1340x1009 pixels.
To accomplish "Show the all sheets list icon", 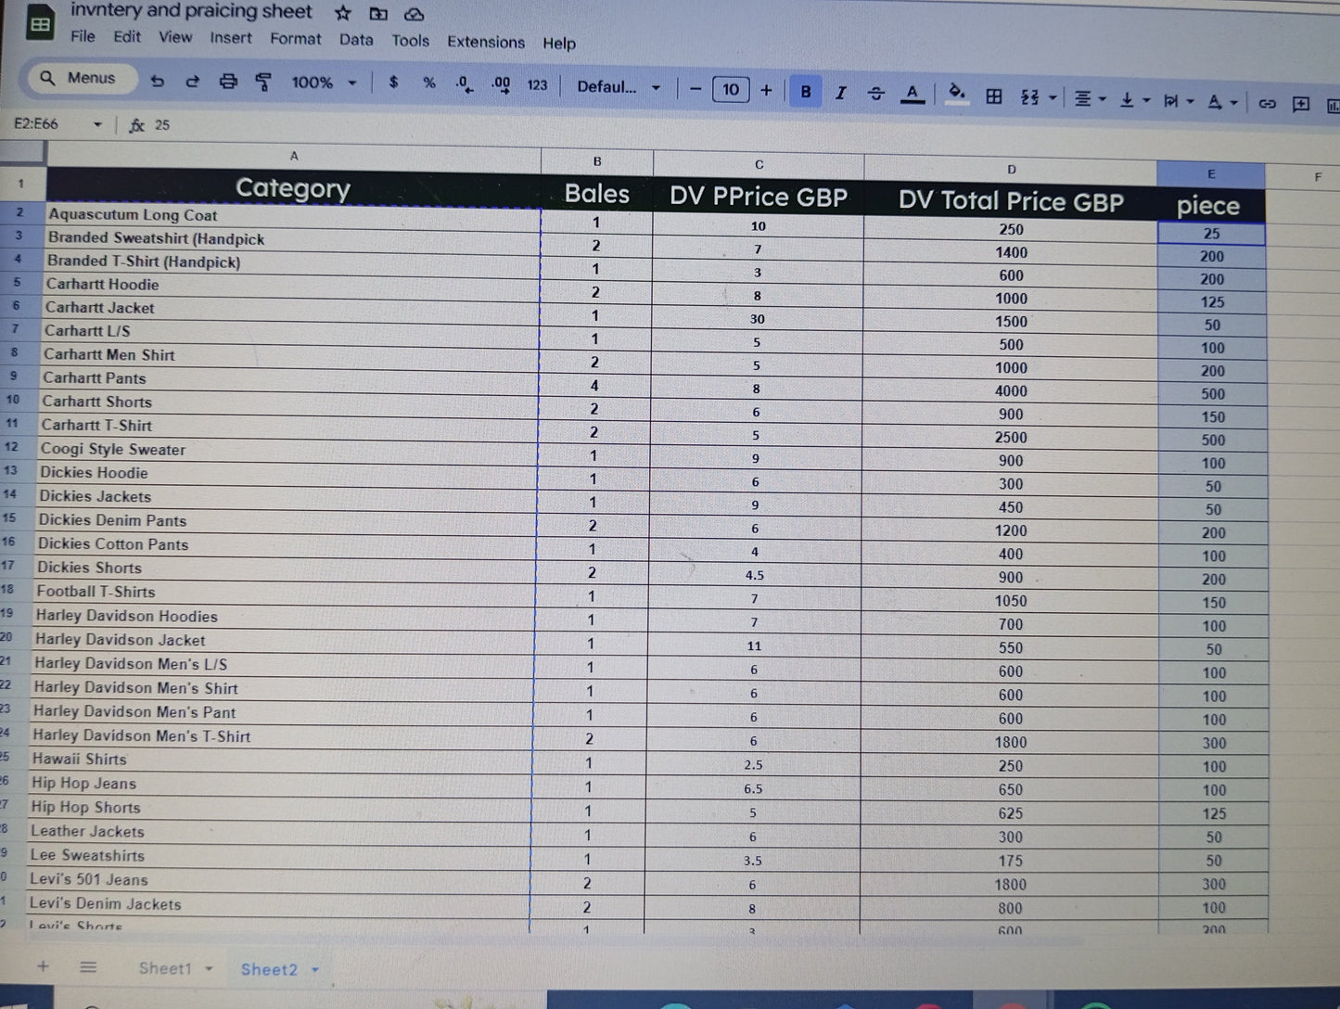I will click(88, 967).
